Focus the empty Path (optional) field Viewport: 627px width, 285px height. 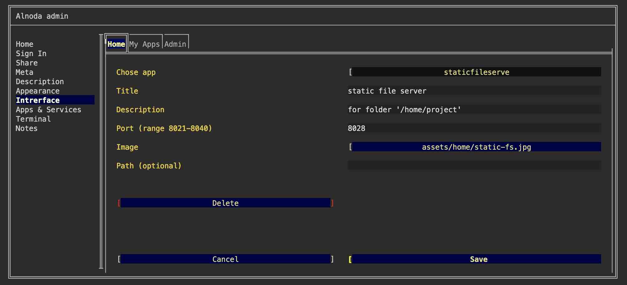pyautogui.click(x=474, y=166)
